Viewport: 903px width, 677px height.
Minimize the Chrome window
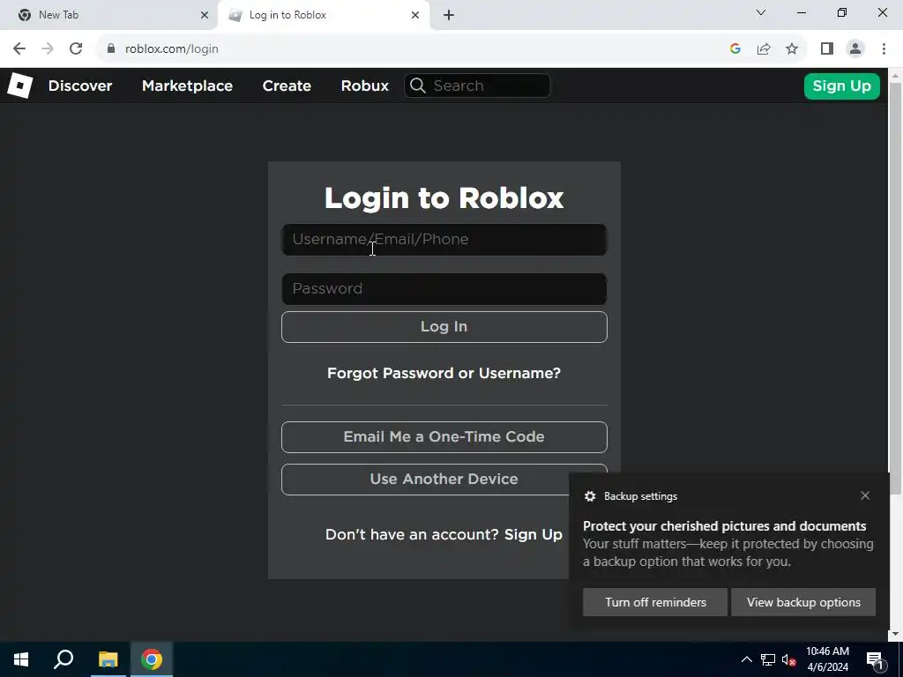(x=802, y=12)
